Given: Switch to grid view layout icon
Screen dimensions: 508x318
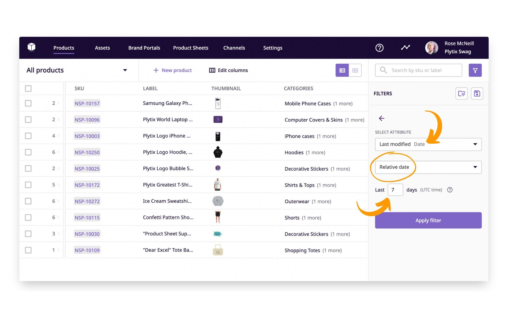Looking at the screenshot, I should pyautogui.click(x=355, y=70).
